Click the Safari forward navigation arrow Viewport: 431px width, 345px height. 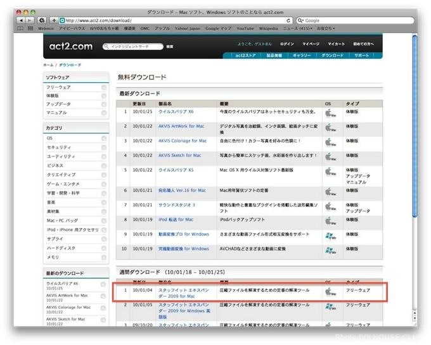tap(29, 20)
